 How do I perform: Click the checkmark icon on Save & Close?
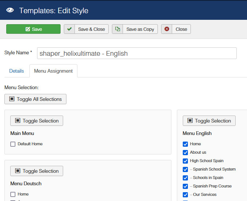click(70, 29)
